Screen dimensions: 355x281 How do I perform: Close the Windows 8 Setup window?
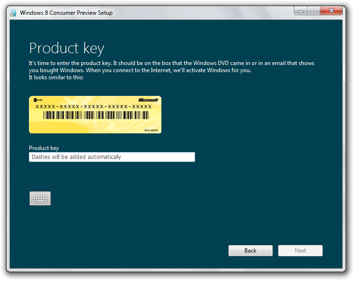[331, 10]
